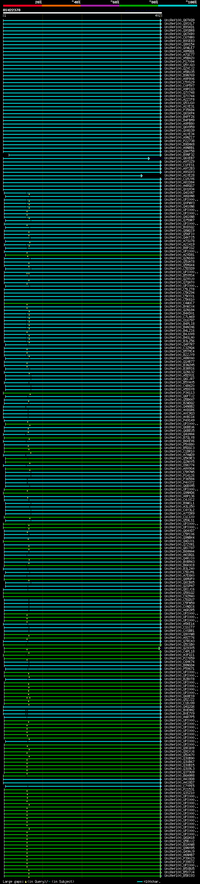The height and width of the screenshot is (884, 200).
Task: Click the green ~80% identity color segment
Action: pos(139,6)
